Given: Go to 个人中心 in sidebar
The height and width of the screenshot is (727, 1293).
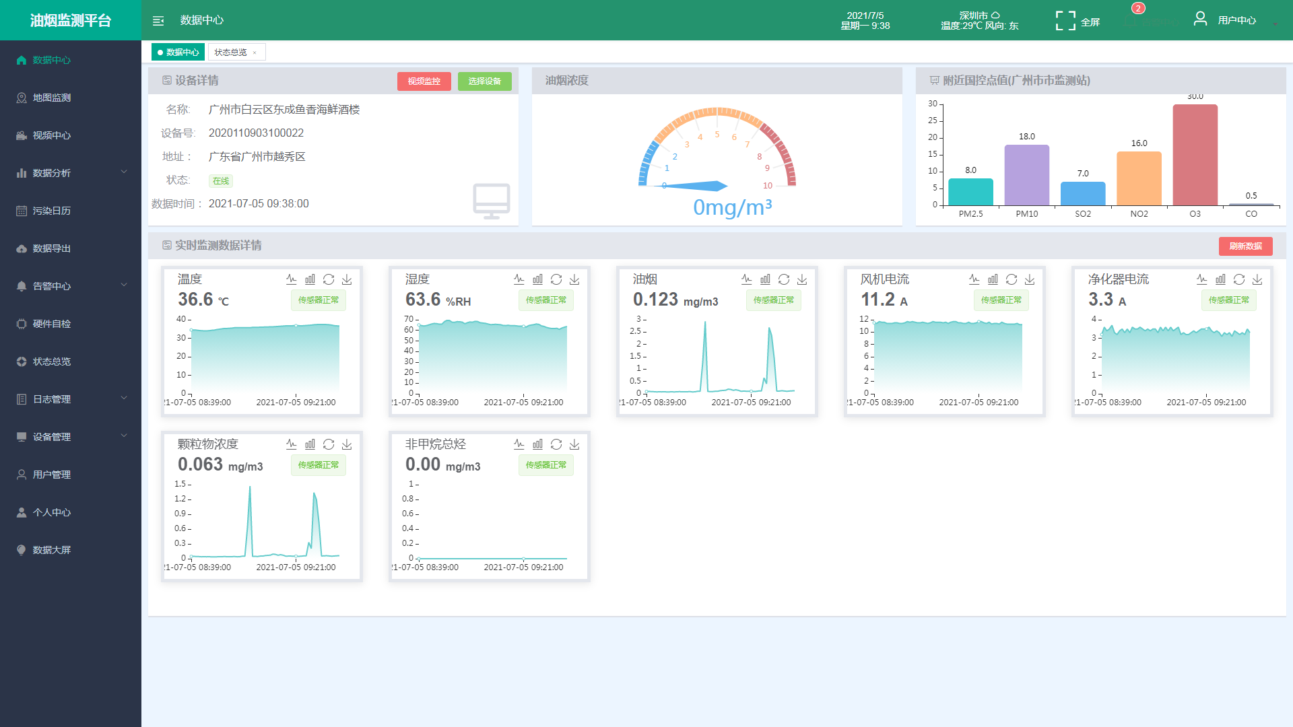Looking at the screenshot, I should 71,512.
